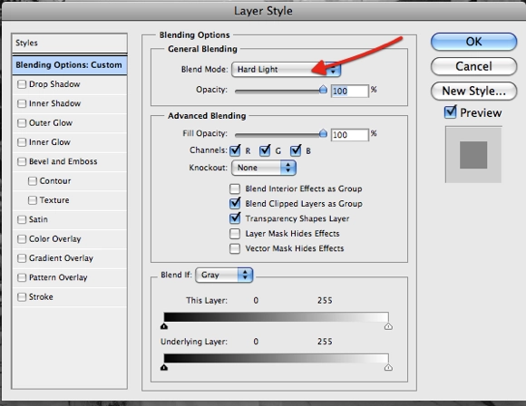
Task: Click the New Style... button
Action: (x=473, y=91)
